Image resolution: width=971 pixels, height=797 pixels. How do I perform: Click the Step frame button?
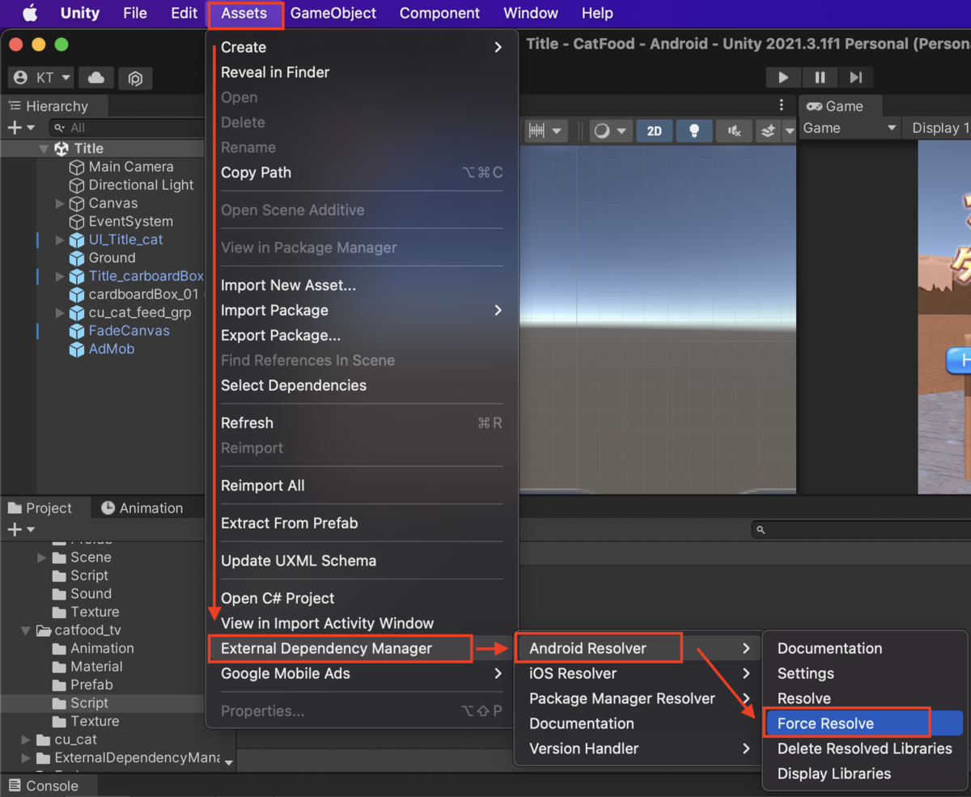coord(856,78)
